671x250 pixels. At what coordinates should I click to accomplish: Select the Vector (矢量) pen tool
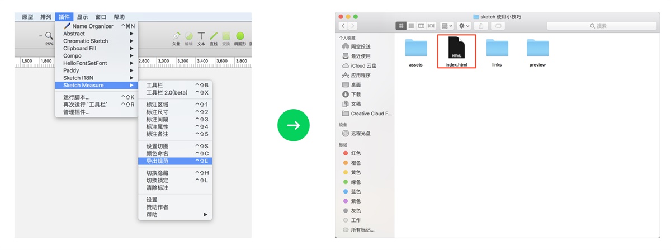(x=176, y=36)
